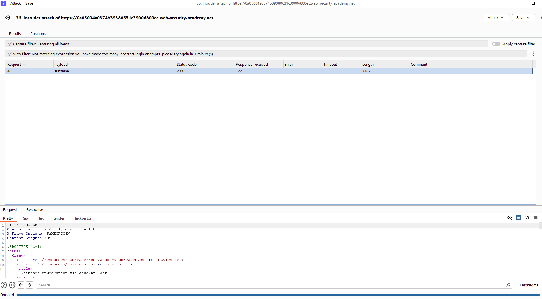Open the three-dot results options menu
Image resolution: width=542 pixels, height=299 pixels.
(533, 54)
